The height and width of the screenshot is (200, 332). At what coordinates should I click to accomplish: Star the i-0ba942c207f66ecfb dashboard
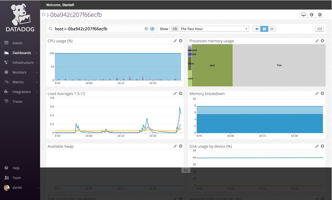(x=43, y=14)
